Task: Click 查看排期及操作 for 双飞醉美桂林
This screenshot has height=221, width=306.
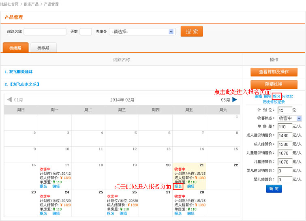Action: pyautogui.click(x=274, y=72)
